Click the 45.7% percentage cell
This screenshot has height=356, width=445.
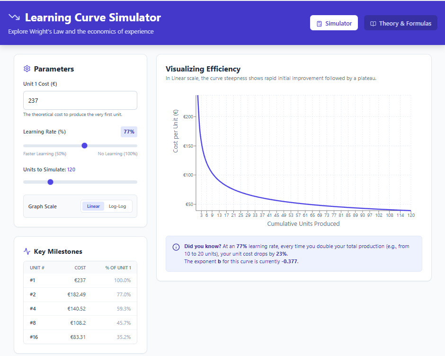coord(124,323)
